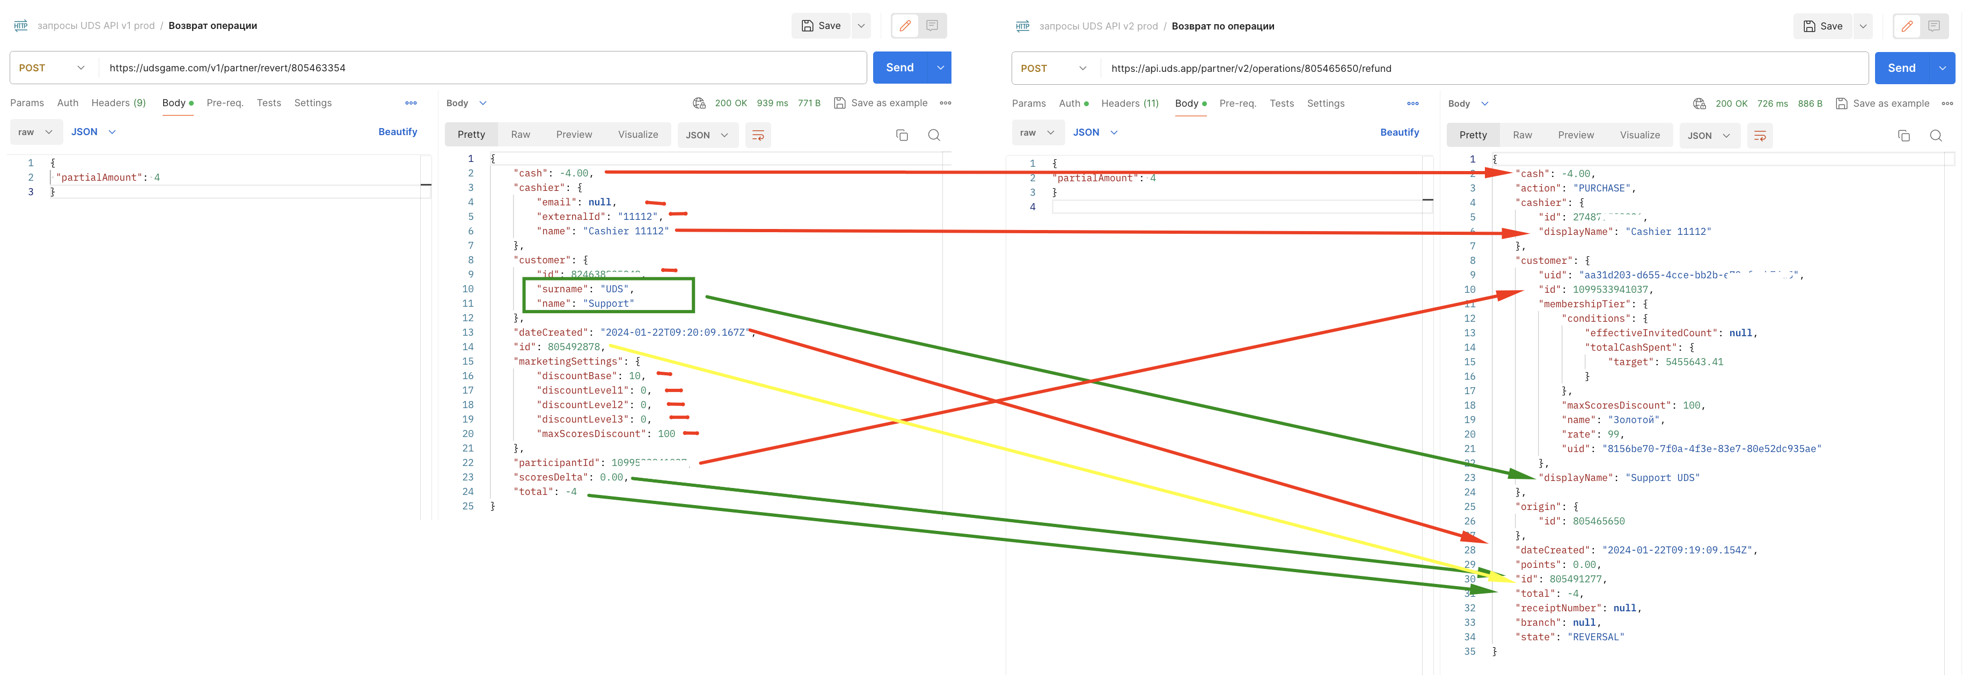Click breadcrumb 'запросы UDS API v2 prod'
Screen dimensions: 1977x681
point(1099,26)
